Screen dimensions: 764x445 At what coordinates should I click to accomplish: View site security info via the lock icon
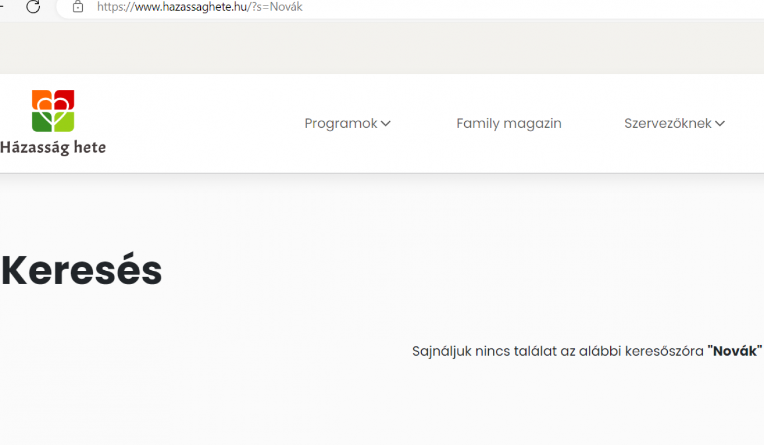[78, 7]
